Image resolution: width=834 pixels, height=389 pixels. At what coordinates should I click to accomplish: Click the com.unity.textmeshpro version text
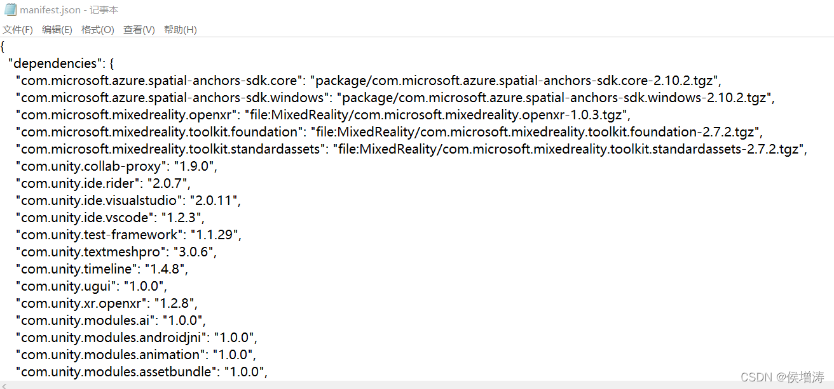tap(198, 252)
